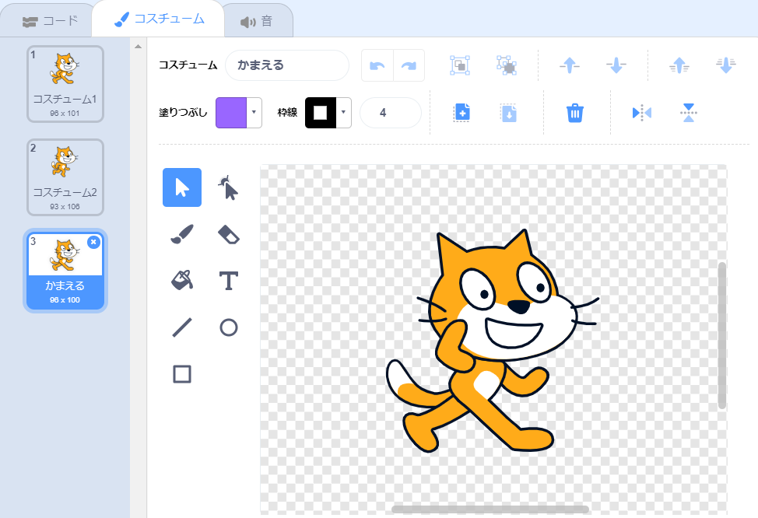Flip costume vertically

click(x=688, y=113)
